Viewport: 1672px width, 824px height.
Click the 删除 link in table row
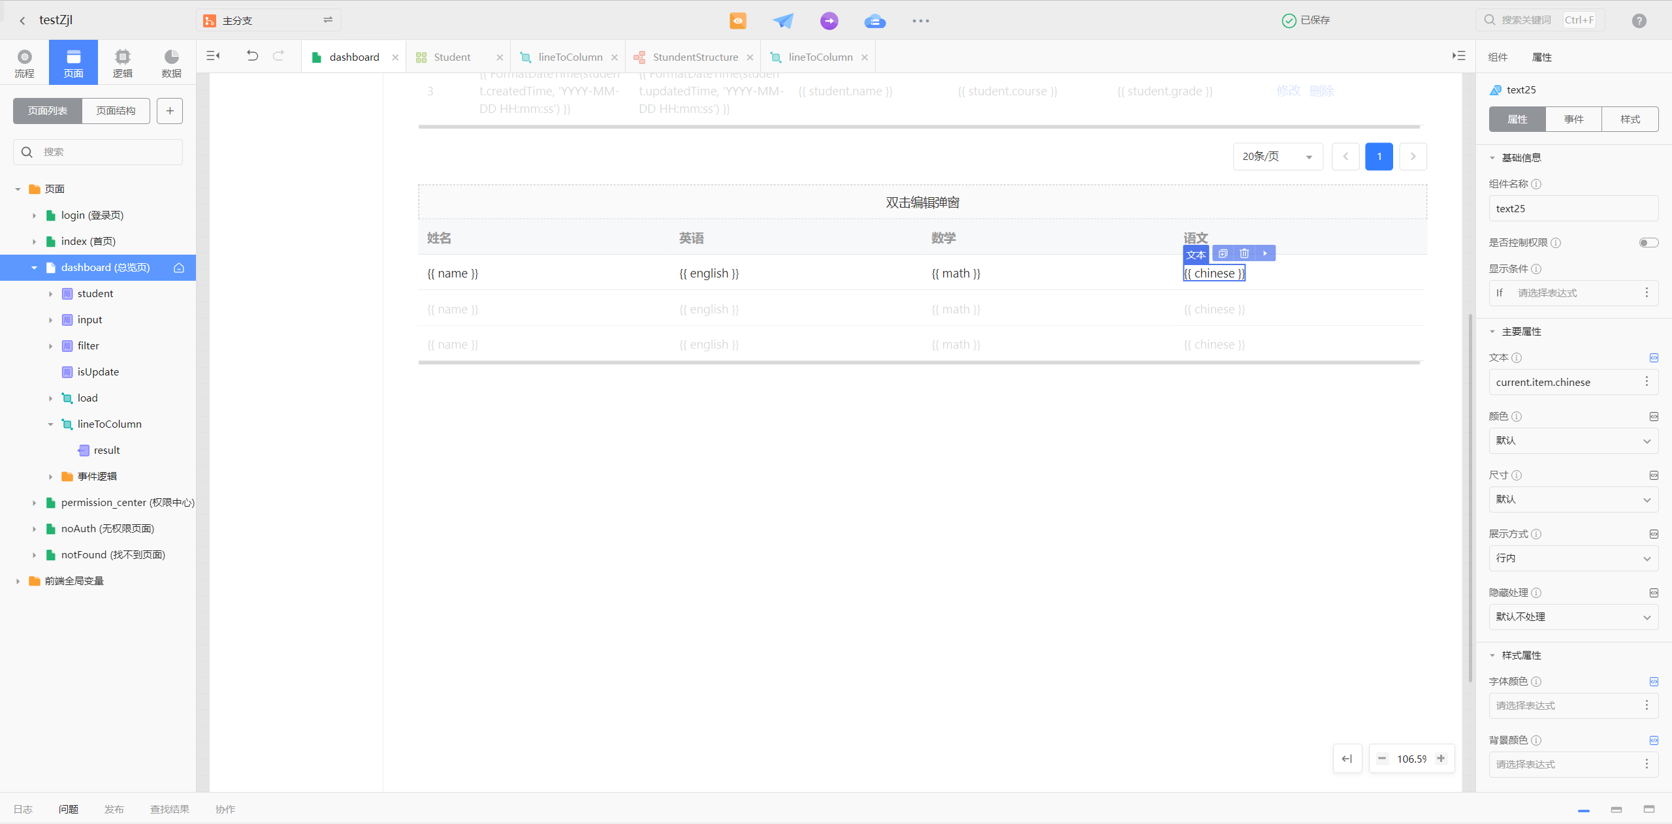point(1321,91)
